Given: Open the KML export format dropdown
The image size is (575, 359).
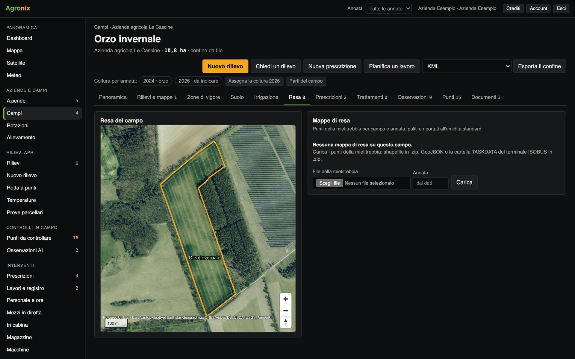Looking at the screenshot, I should click(467, 66).
